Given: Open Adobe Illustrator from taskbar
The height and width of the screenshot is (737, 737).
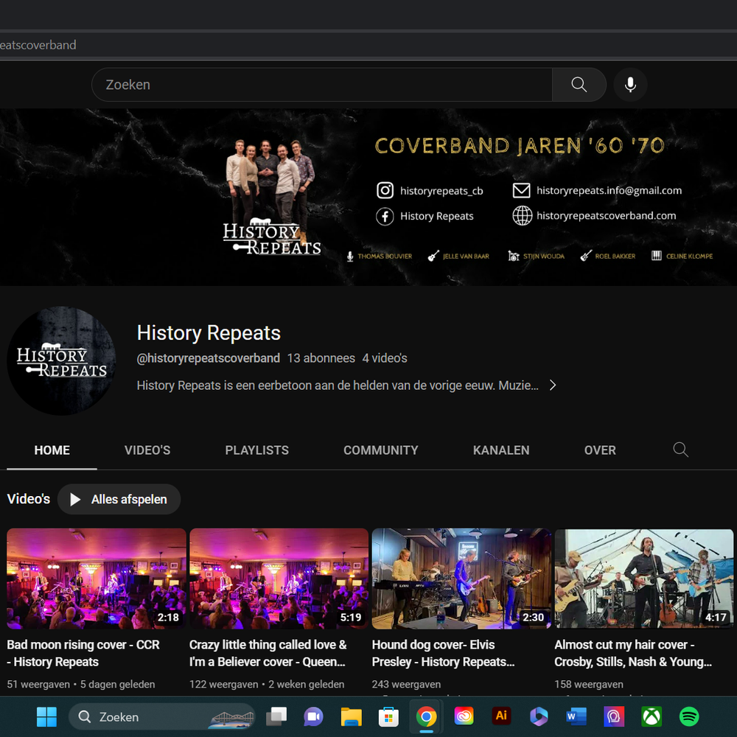Looking at the screenshot, I should click(x=501, y=716).
